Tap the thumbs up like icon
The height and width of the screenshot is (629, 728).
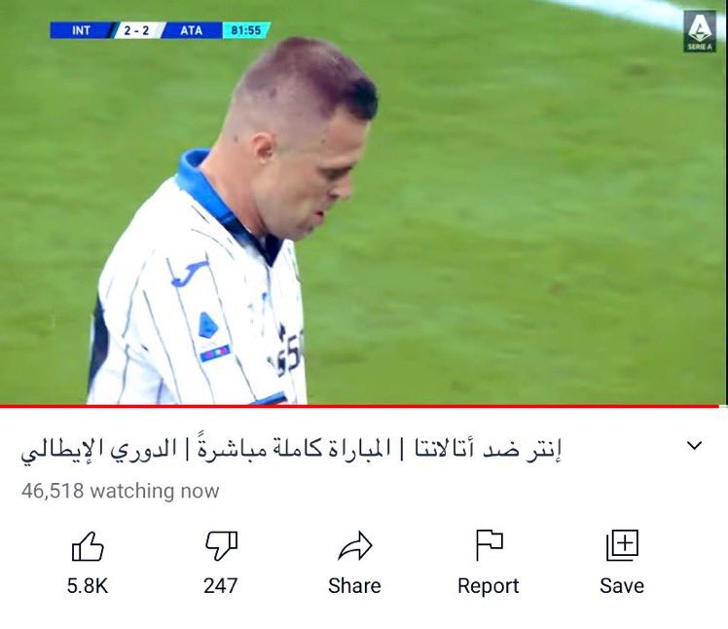click(88, 546)
